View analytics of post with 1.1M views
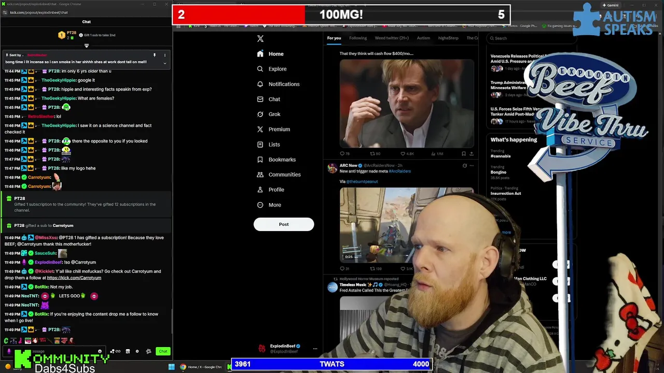 coord(437,153)
